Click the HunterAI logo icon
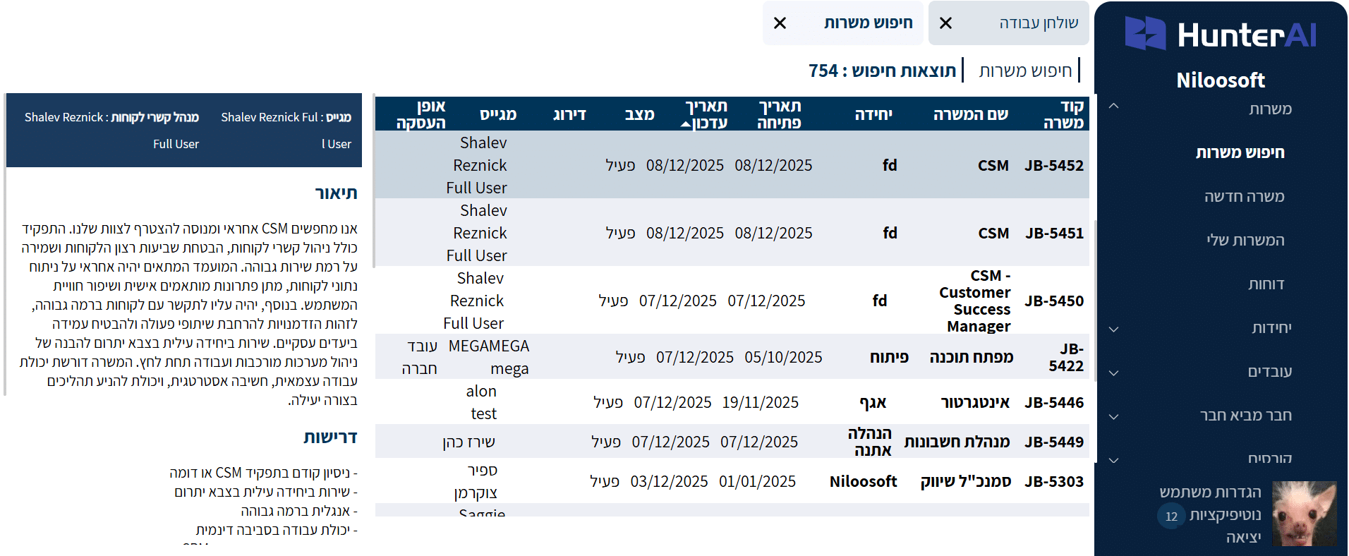Image resolution: width=1349 pixels, height=556 pixels. [1144, 33]
